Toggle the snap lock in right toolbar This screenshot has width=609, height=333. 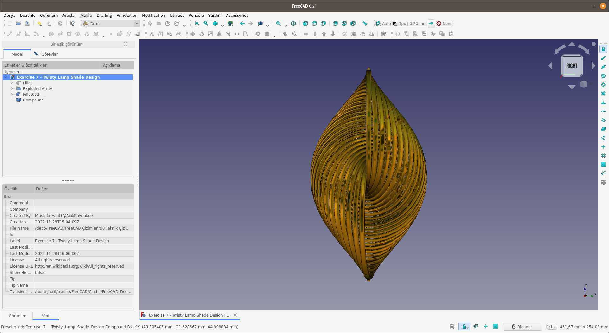pyautogui.click(x=603, y=49)
